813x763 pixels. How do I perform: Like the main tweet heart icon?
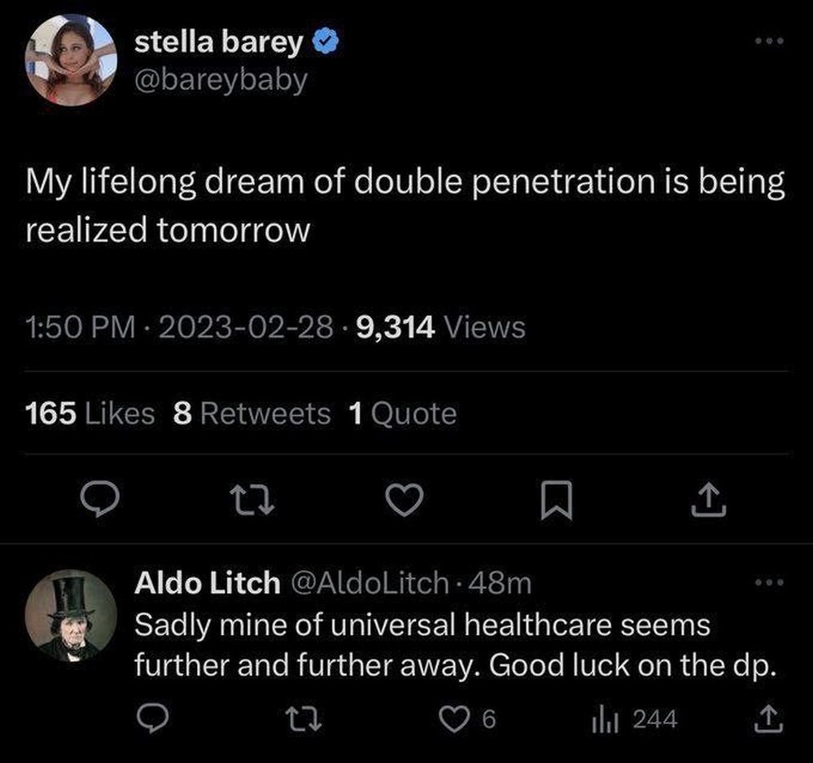click(404, 499)
